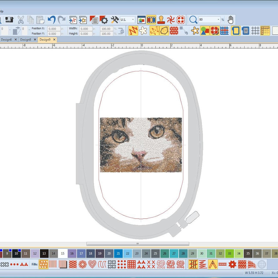Click the Height input field
The height and width of the screenshot is (278, 278).
click(x=86, y=34)
